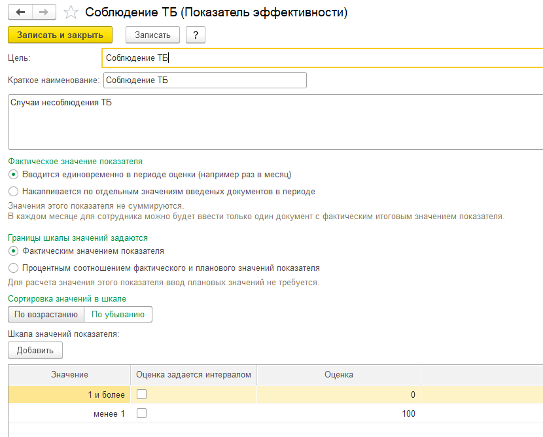The image size is (543, 437).
Task: Click the 'Случаи несоблюдения ТБ' description area
Action: pos(275,122)
